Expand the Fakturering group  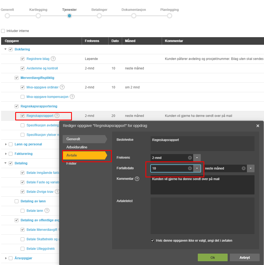point(6,154)
